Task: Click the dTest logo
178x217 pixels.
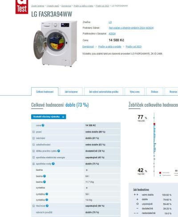Action: click(x=22, y=7)
